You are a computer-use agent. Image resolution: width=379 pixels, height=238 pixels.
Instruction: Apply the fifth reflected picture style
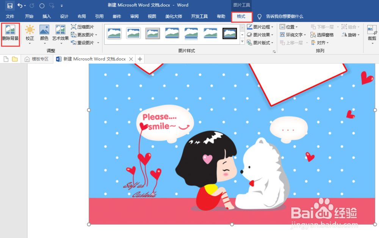191,33
